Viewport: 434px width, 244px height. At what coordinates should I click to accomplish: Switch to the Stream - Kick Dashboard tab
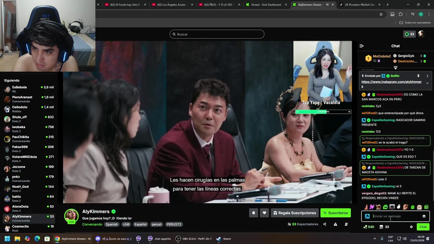coord(266,5)
